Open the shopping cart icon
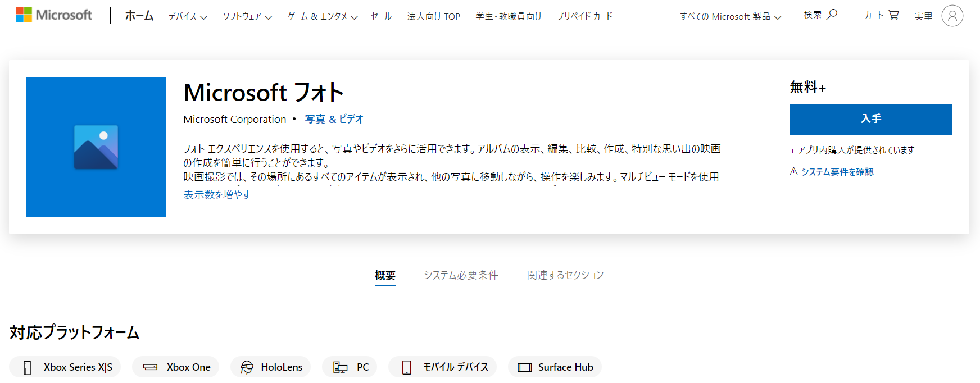 click(x=893, y=15)
